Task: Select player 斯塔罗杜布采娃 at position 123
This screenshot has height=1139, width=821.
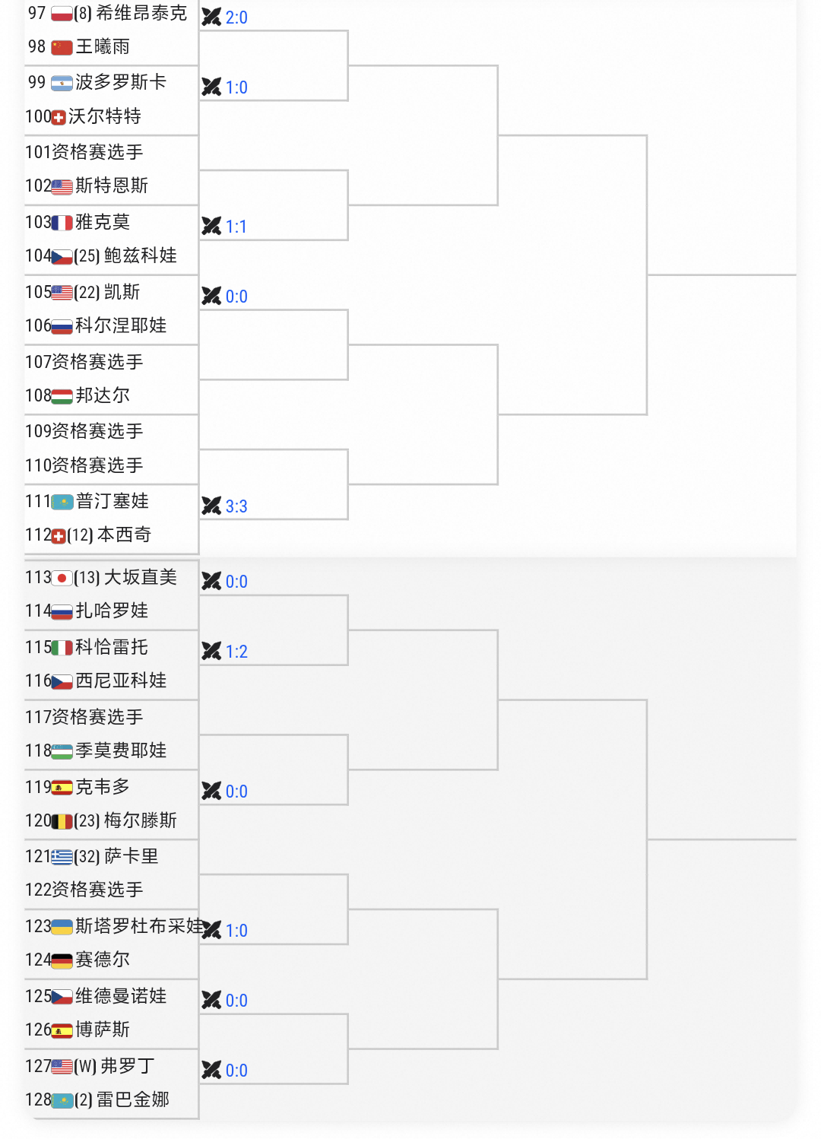Action: tap(140, 926)
